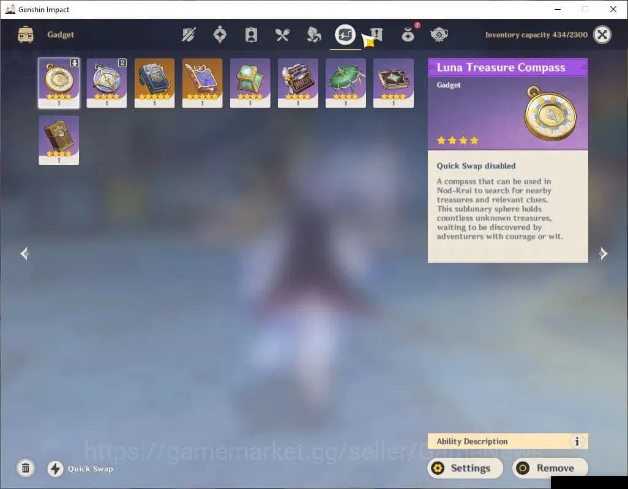The image size is (628, 489).
Task: Click the info icon beside Ability Description
Action: 577,441
